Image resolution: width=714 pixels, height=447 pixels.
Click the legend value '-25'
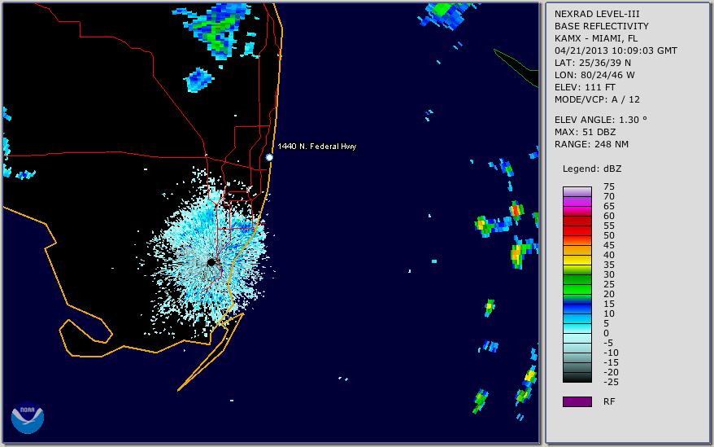click(x=611, y=382)
